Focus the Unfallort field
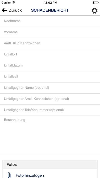The image size is (100, 178). point(50,54)
